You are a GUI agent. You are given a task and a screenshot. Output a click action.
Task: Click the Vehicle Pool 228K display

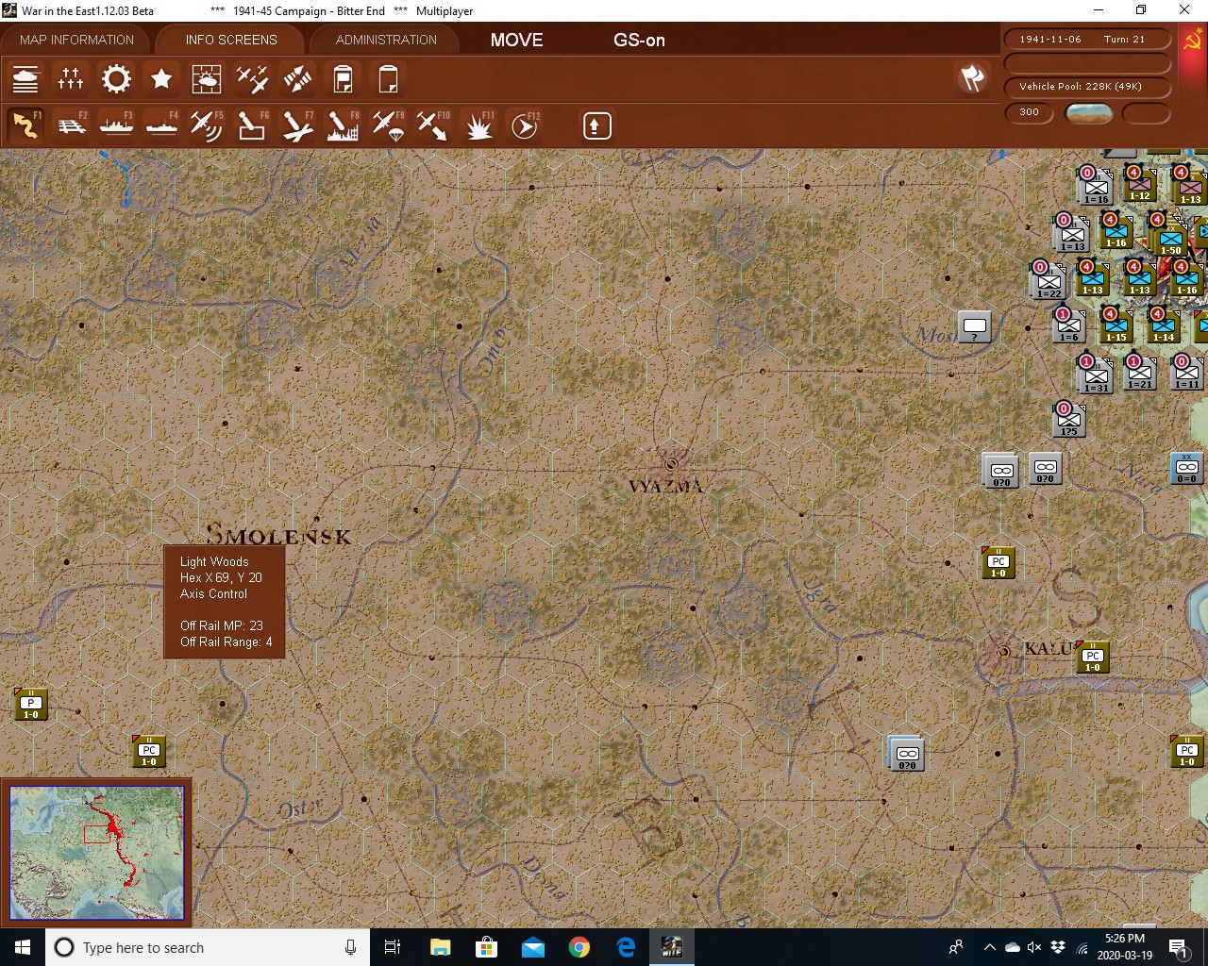pyautogui.click(x=1088, y=86)
